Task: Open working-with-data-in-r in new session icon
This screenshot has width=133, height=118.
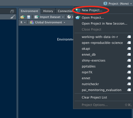Action: (x=129, y=37)
